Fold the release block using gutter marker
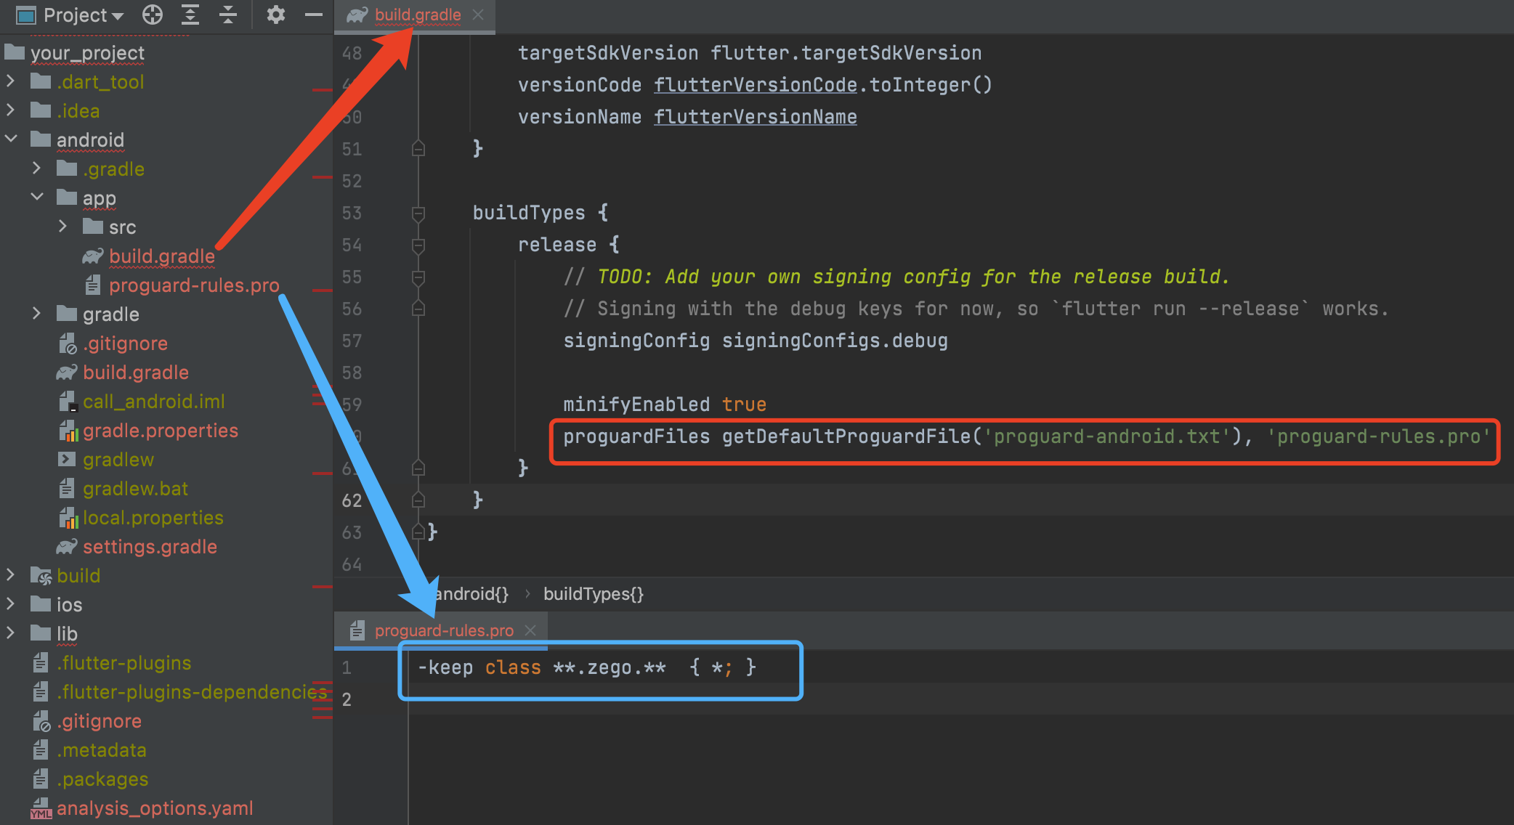Screen dimensions: 1514x825 tap(418, 245)
